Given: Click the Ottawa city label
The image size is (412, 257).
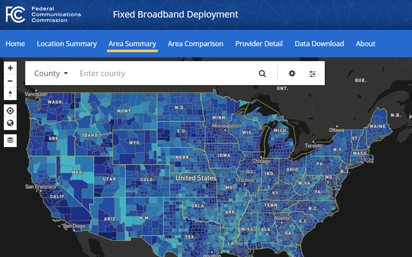Looking at the screenshot, I should pyautogui.click(x=337, y=130).
